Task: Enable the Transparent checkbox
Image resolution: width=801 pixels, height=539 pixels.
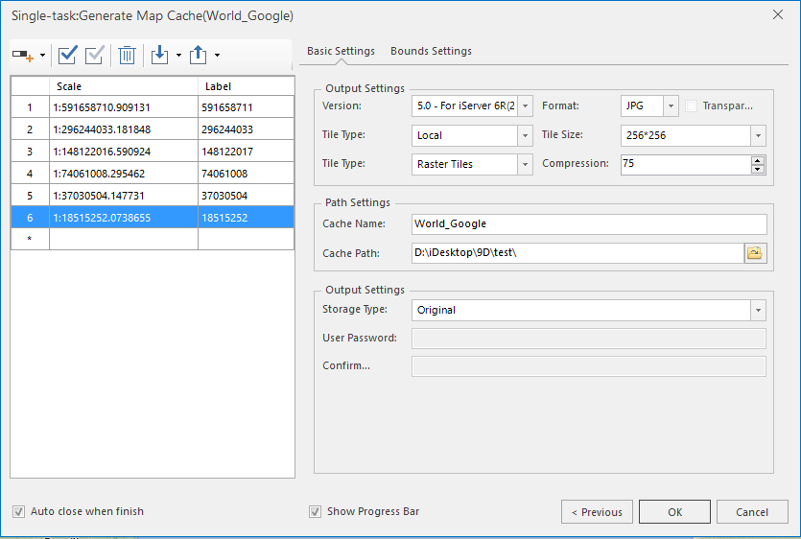Action: coord(692,106)
